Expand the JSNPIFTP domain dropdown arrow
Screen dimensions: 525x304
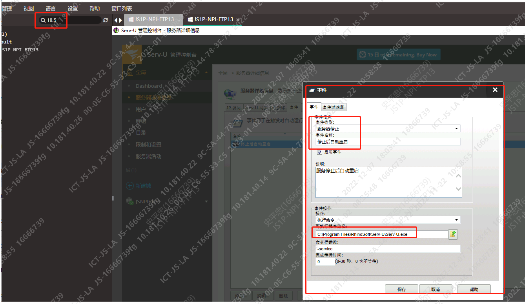point(206,201)
